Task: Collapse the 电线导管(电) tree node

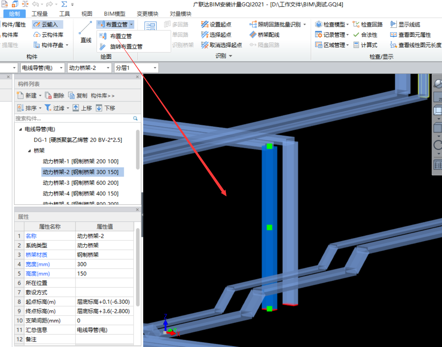Action: coord(20,129)
